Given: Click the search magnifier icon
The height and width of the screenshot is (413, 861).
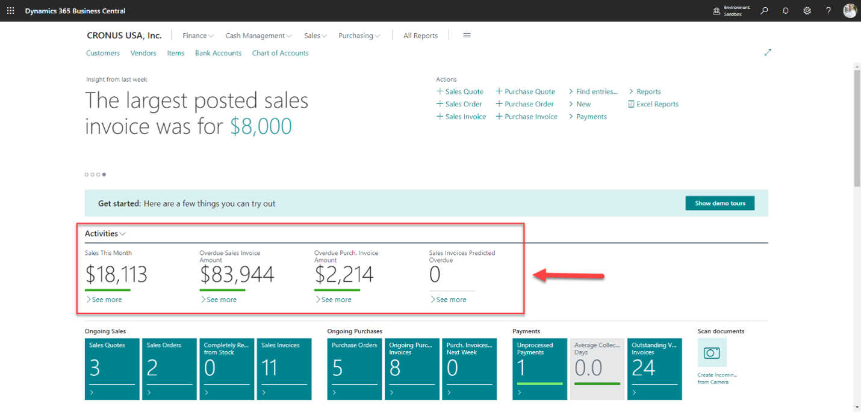Looking at the screenshot, I should [x=764, y=11].
